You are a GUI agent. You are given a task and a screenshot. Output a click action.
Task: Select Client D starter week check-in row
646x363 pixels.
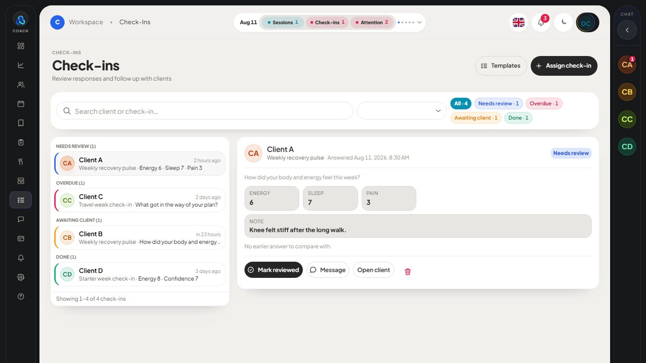(x=140, y=274)
